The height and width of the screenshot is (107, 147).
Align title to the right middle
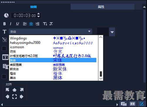22,97
